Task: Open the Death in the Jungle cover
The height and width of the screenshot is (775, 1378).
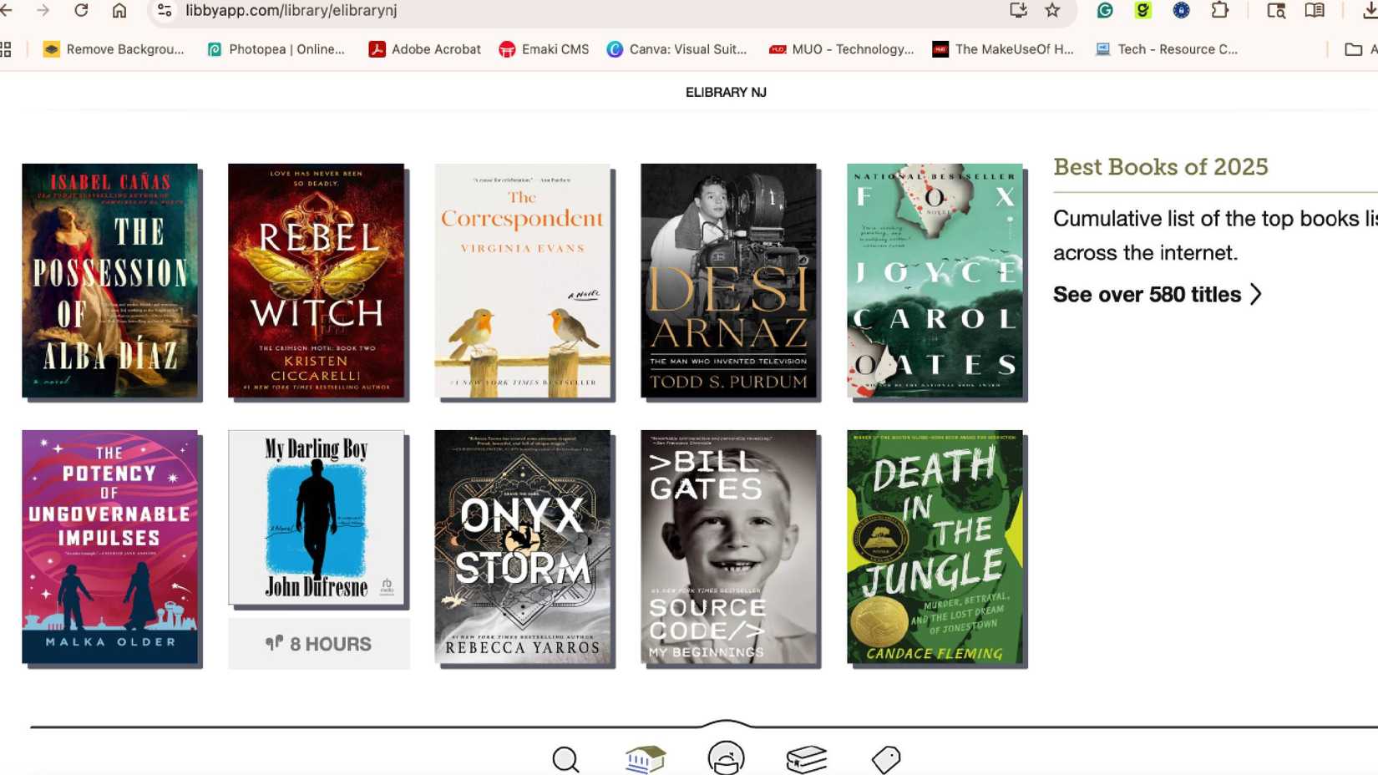Action: tap(935, 547)
